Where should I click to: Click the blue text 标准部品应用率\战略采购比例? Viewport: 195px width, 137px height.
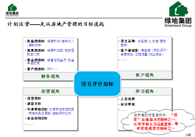click(x=49, y=113)
